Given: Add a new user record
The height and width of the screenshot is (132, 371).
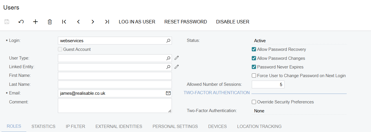Looking at the screenshot, I should coord(35,22).
